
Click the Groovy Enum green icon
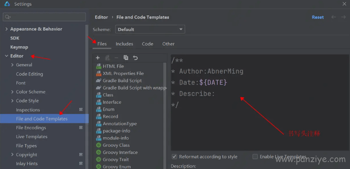pos(98,166)
